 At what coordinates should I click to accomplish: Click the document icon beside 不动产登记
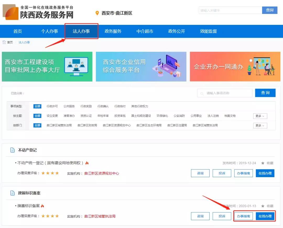coord(12,150)
